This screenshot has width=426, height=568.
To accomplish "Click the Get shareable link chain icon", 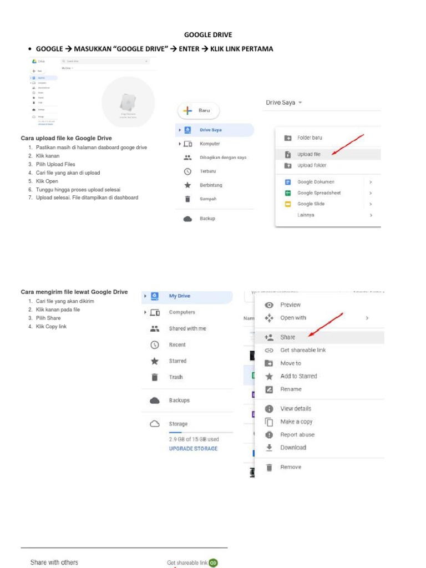I will (x=269, y=351).
